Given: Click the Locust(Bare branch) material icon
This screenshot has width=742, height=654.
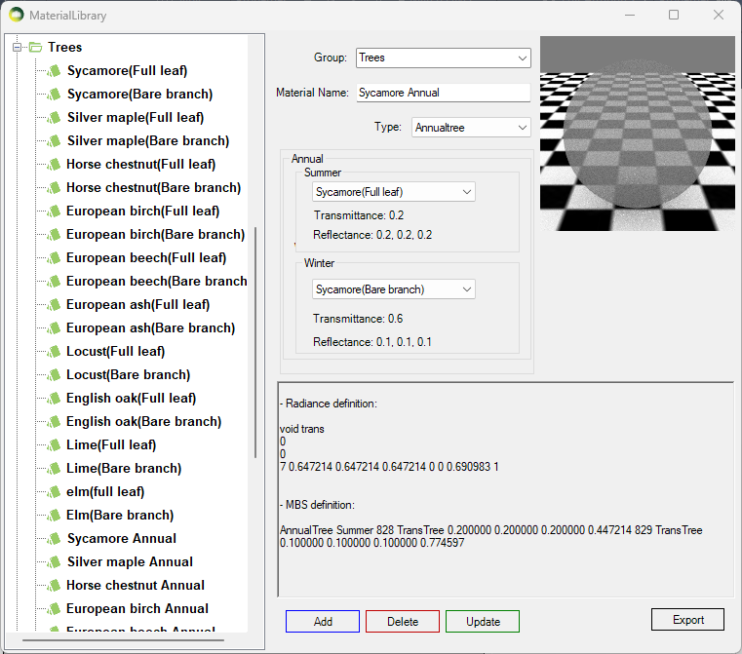Looking at the screenshot, I should (55, 374).
